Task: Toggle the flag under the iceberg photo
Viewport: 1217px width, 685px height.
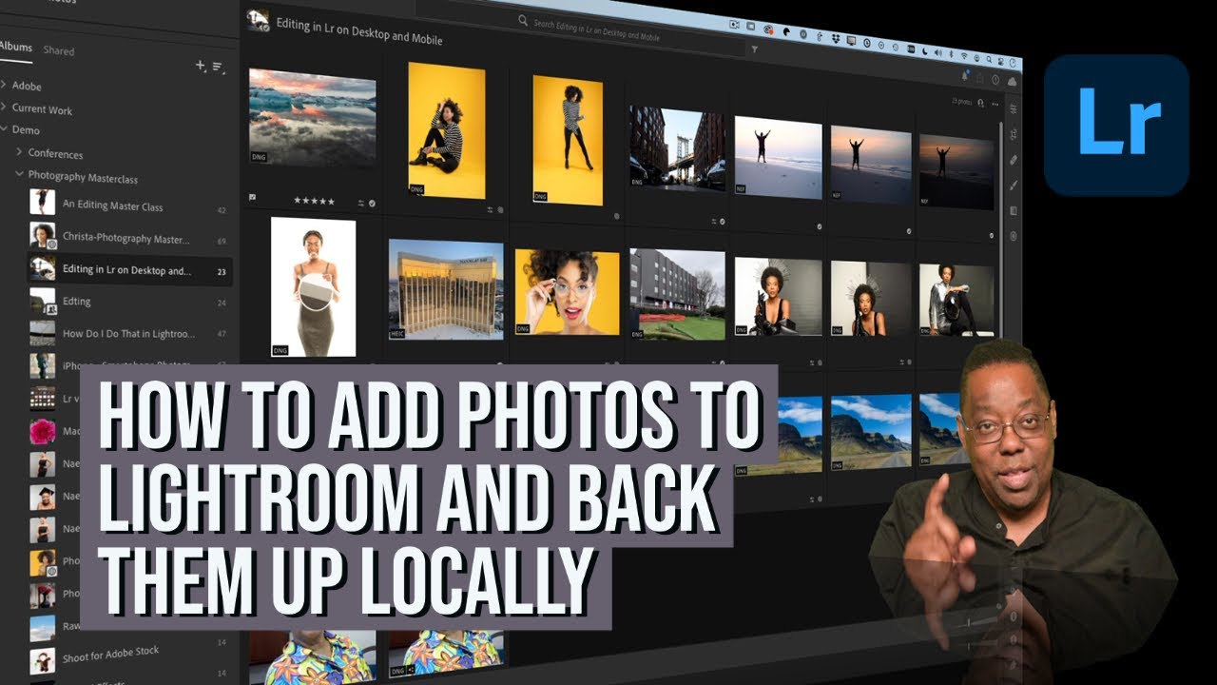Action: pos(253,198)
